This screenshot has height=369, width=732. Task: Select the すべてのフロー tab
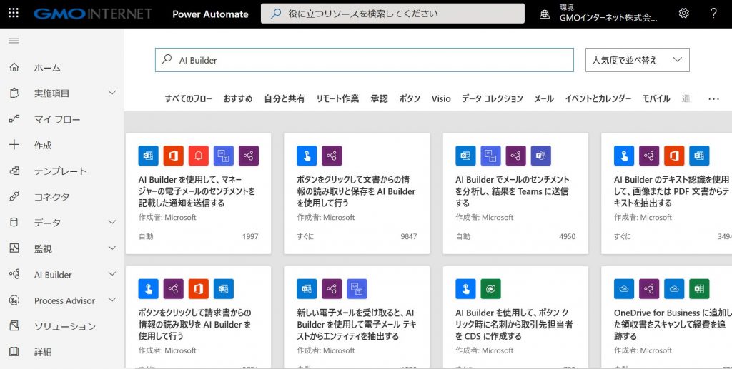pos(188,98)
